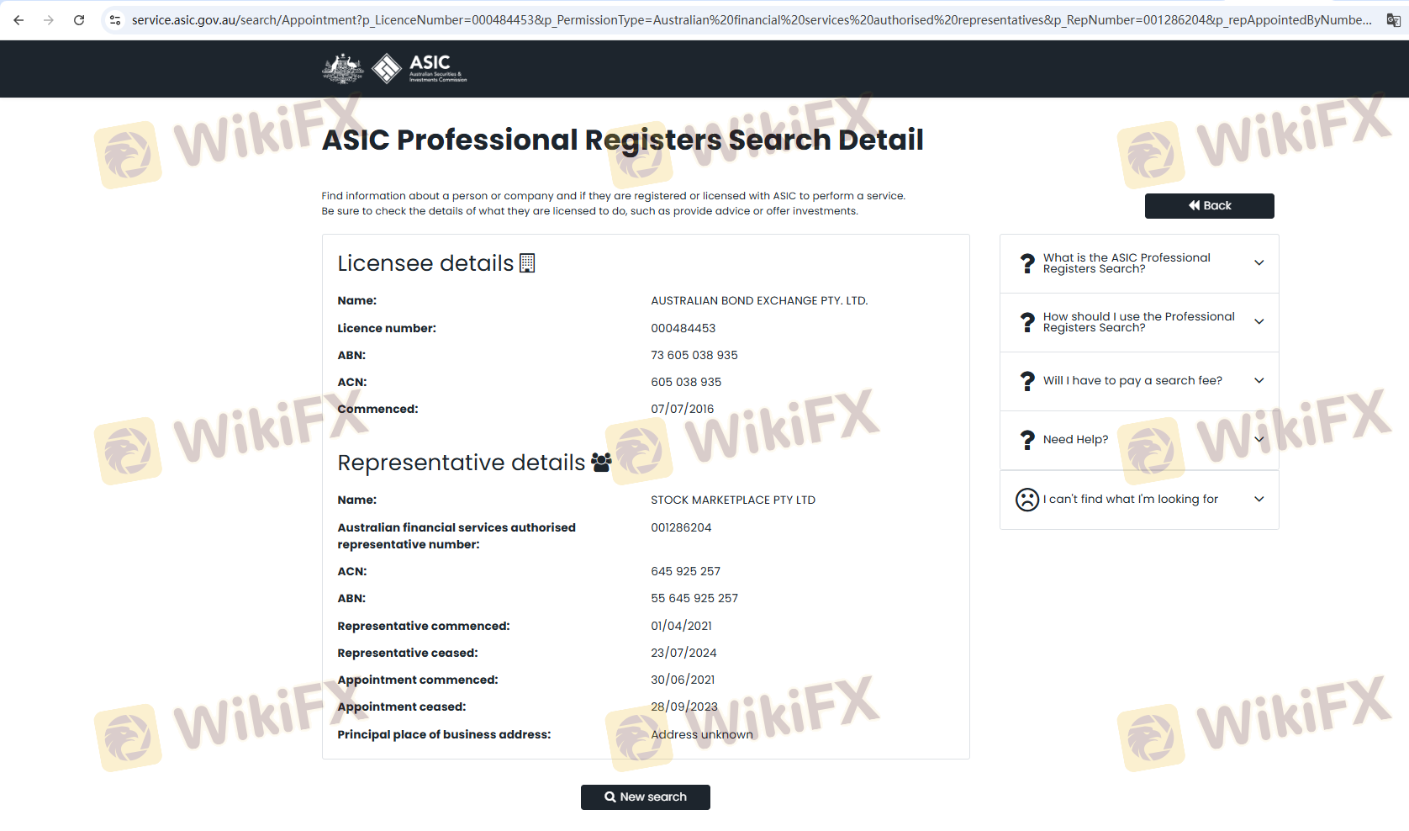Open site information icon in address bar
This screenshot has height=831, width=1409.
(115, 20)
